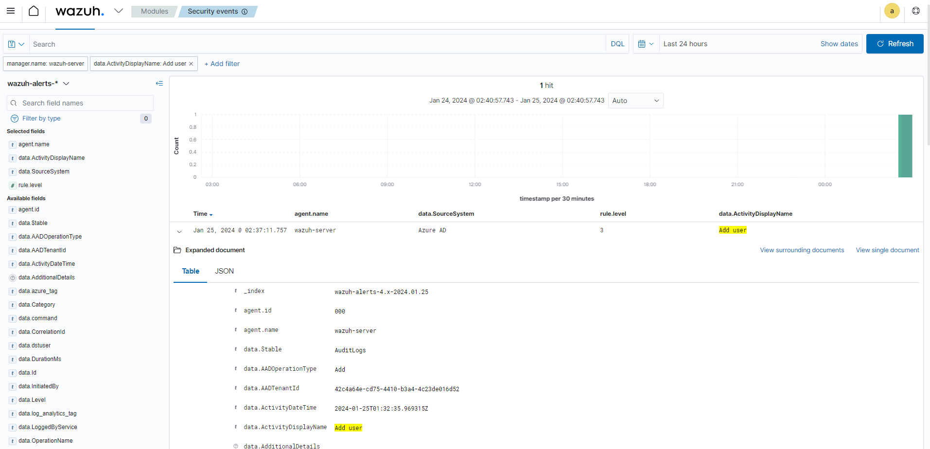
Task: Collapse the expanded document row
Action: (x=179, y=231)
